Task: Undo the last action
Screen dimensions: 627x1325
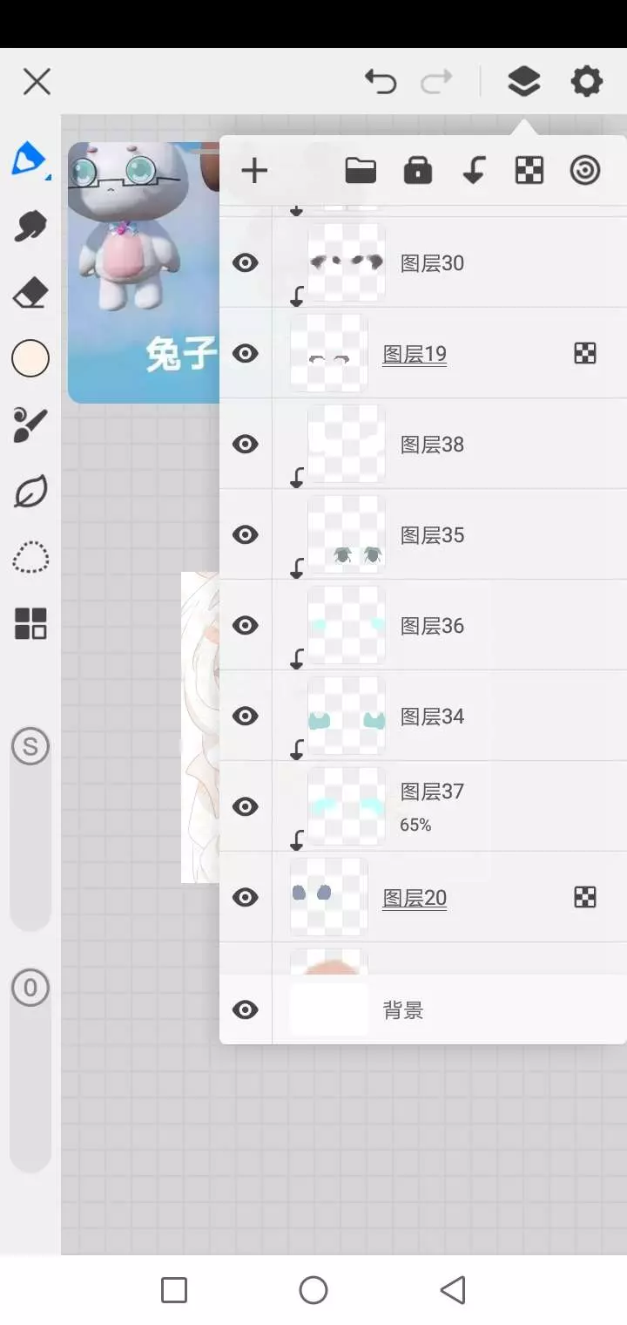Action: [x=381, y=82]
